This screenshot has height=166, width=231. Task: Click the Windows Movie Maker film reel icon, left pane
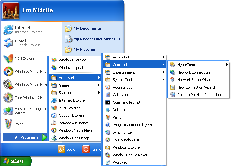point(8,84)
